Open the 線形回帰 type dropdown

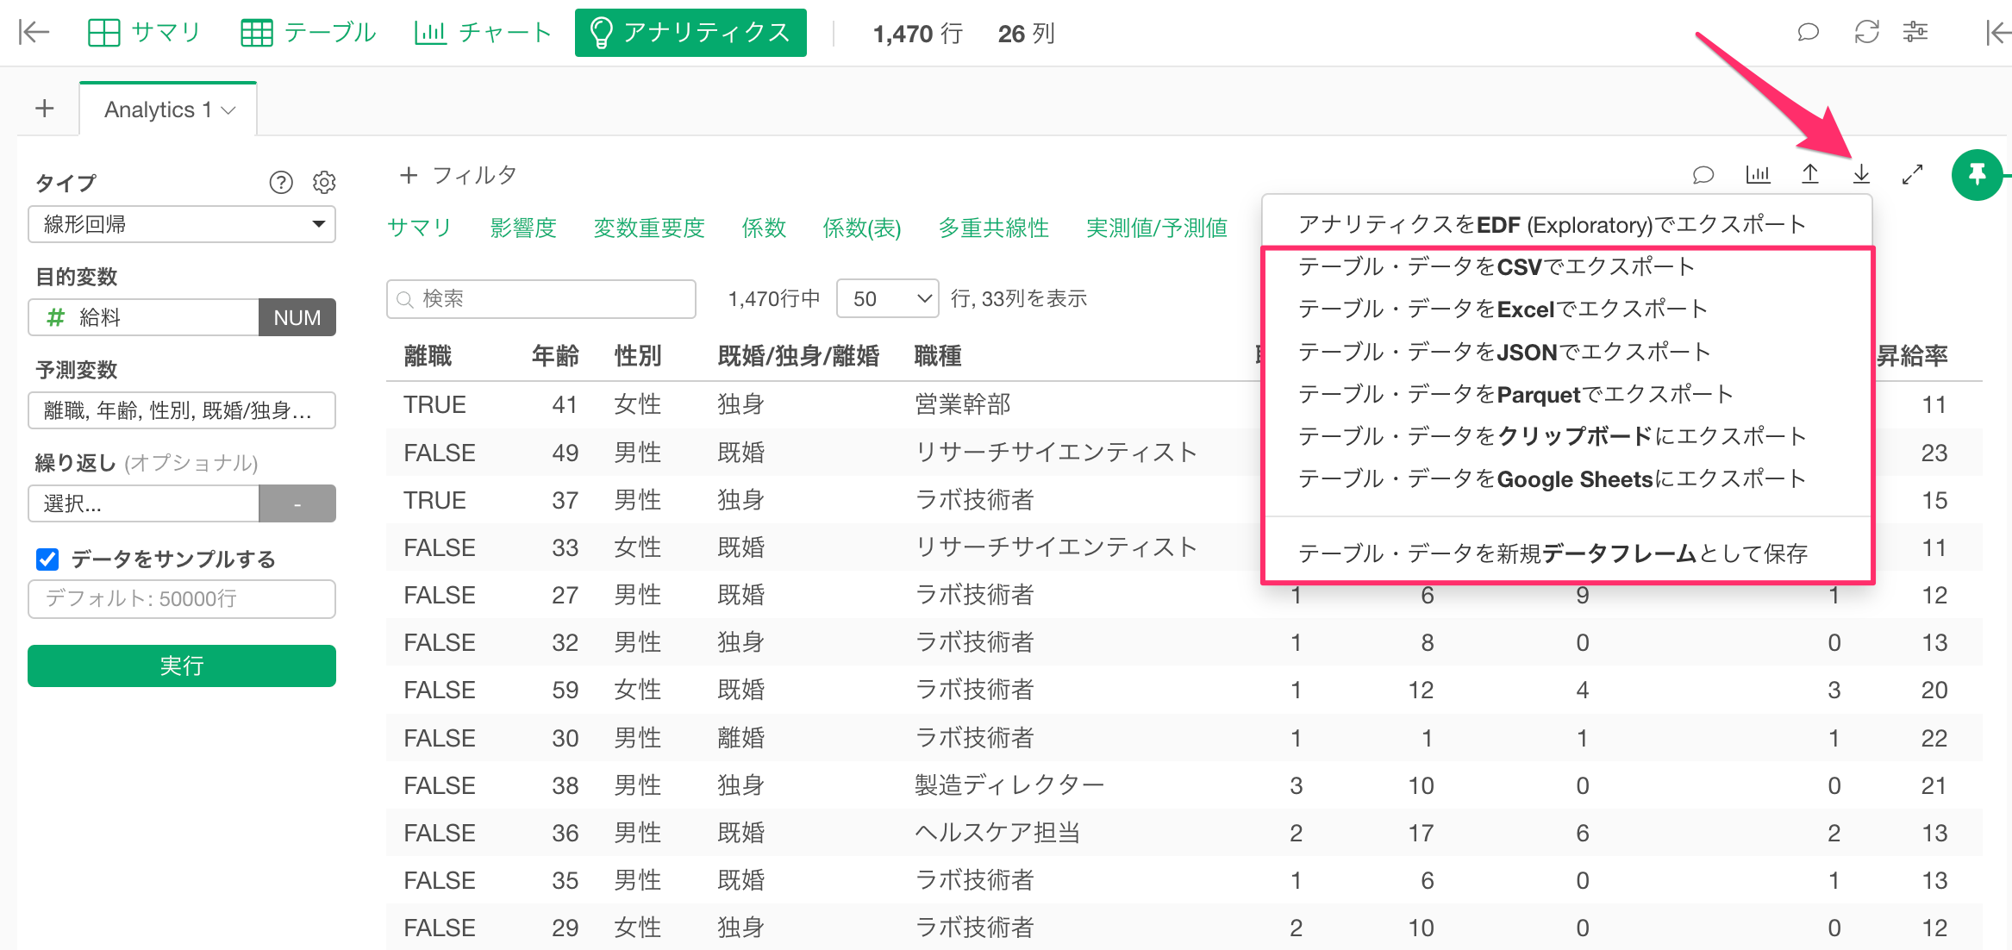pos(182,224)
